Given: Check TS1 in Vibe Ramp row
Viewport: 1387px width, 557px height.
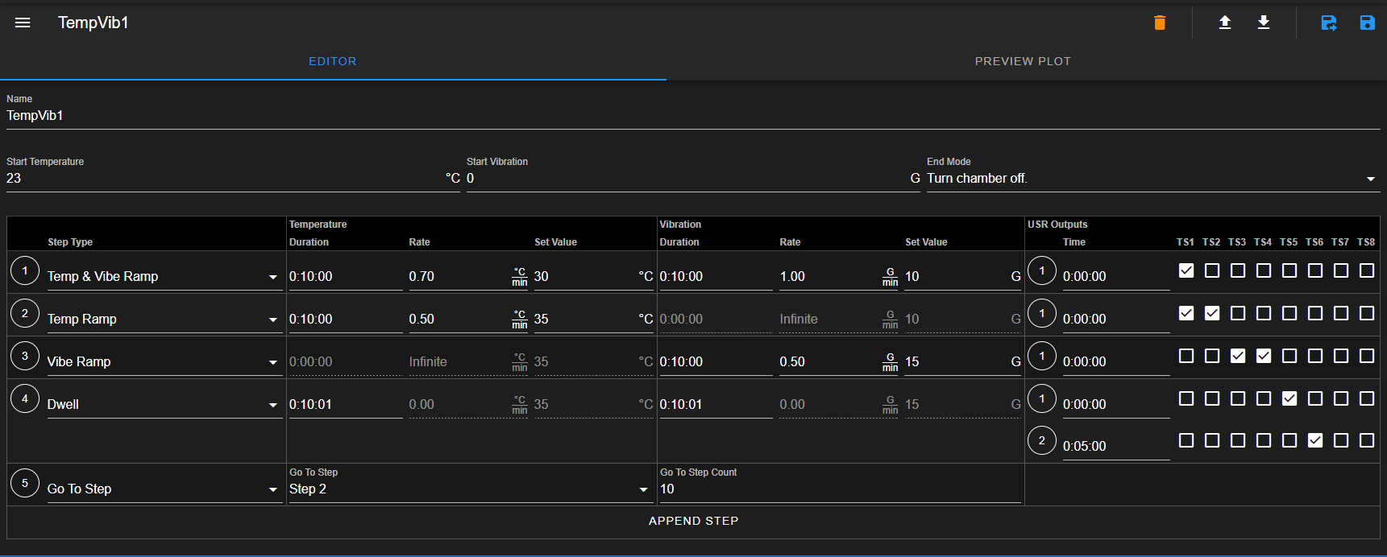Looking at the screenshot, I should (1186, 356).
